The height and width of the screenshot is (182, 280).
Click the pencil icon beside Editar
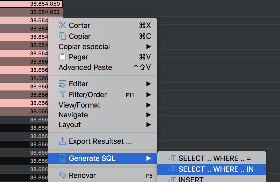[63, 84]
